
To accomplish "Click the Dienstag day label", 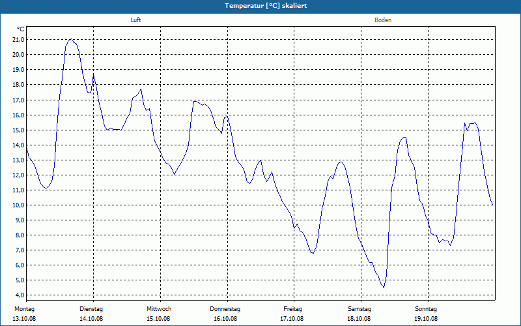I will pyautogui.click(x=91, y=309).
